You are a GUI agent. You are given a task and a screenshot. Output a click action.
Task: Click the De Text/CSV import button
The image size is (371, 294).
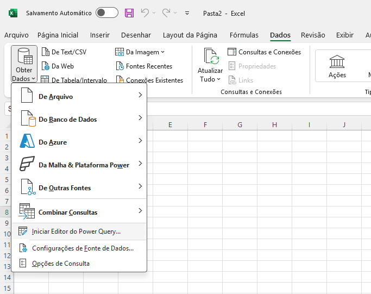click(64, 52)
